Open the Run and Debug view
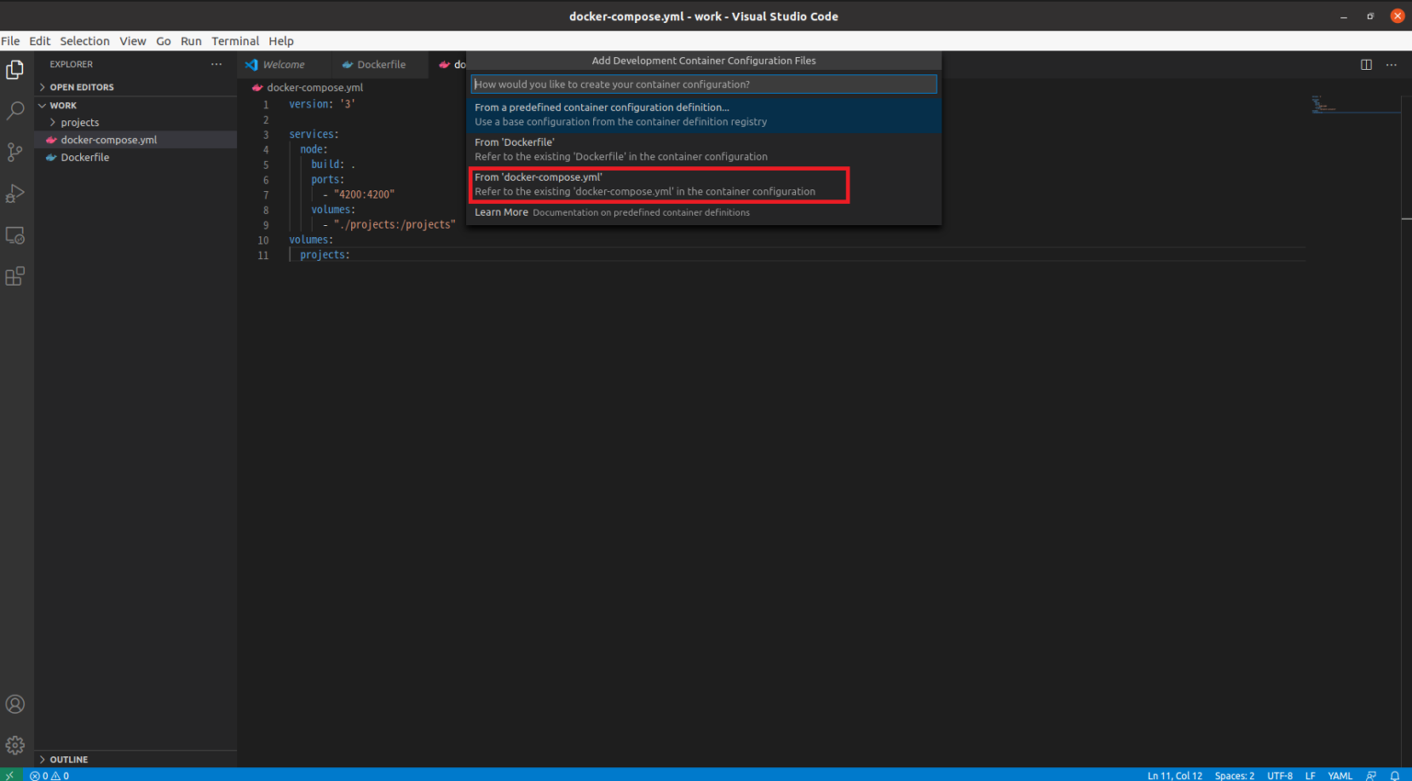Image resolution: width=1412 pixels, height=781 pixels. coord(15,193)
